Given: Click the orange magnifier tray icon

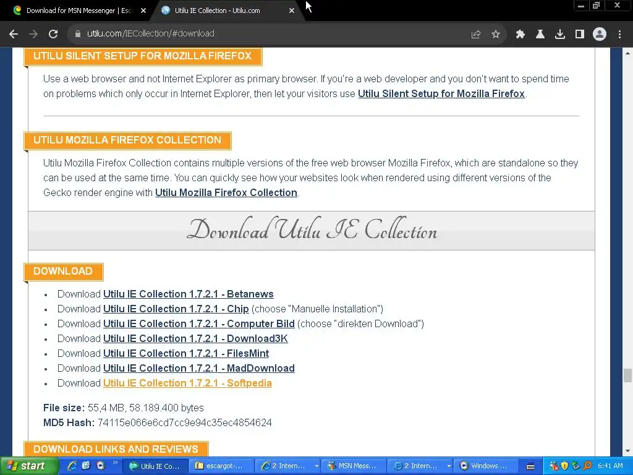Looking at the screenshot, I should [x=587, y=466].
